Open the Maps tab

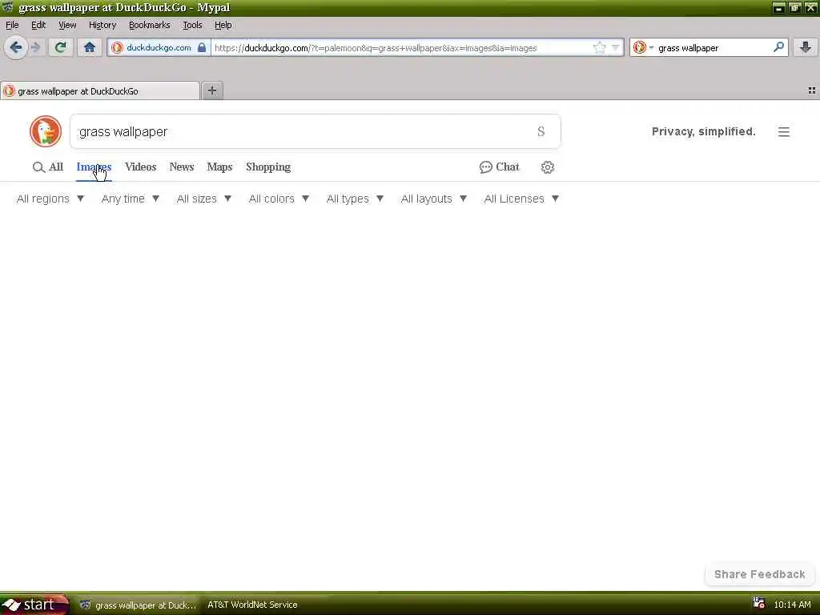pyautogui.click(x=219, y=167)
